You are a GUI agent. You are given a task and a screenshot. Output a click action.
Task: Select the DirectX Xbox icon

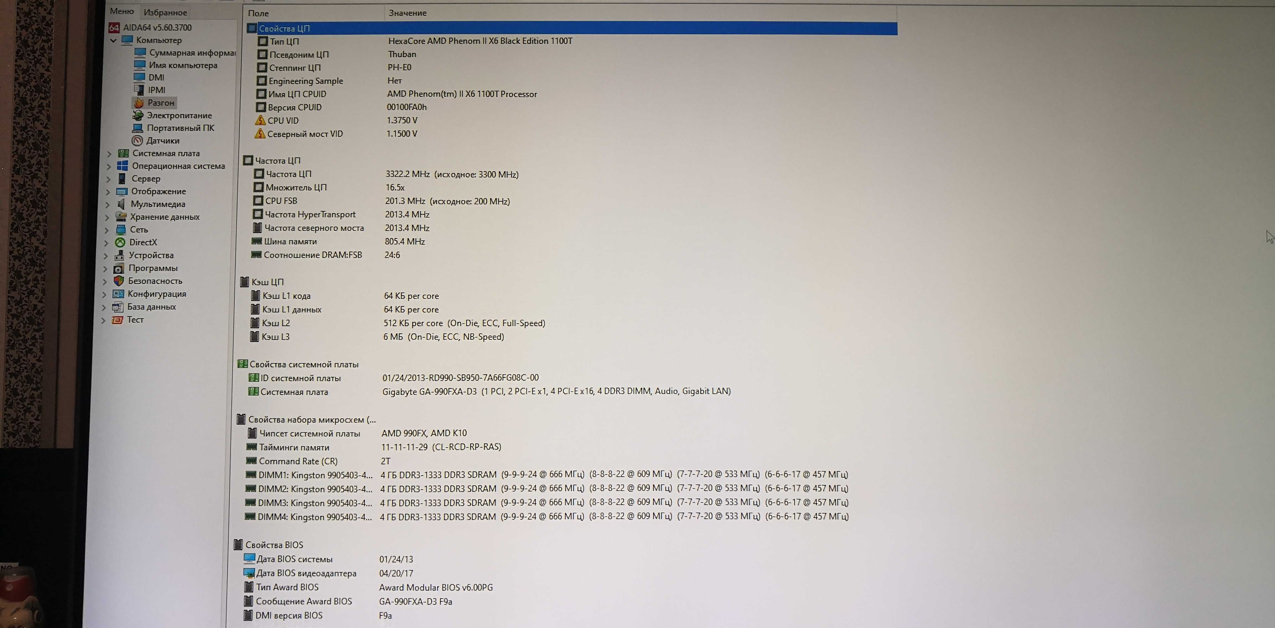coord(120,242)
